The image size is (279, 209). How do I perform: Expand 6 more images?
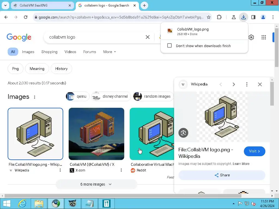[96, 184]
